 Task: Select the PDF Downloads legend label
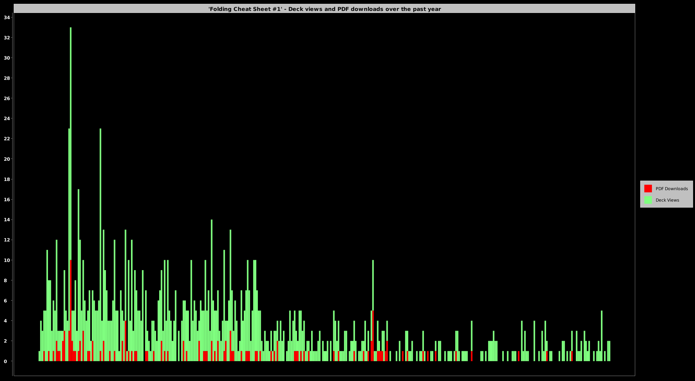[672, 189]
